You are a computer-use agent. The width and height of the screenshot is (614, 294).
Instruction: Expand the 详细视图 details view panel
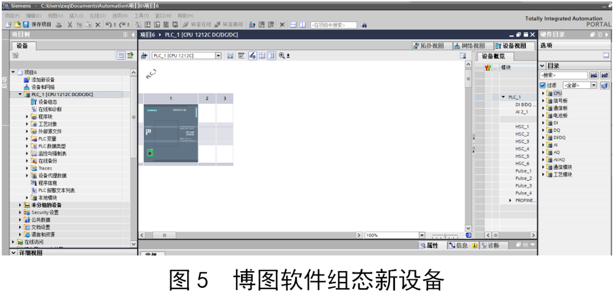pos(13,253)
